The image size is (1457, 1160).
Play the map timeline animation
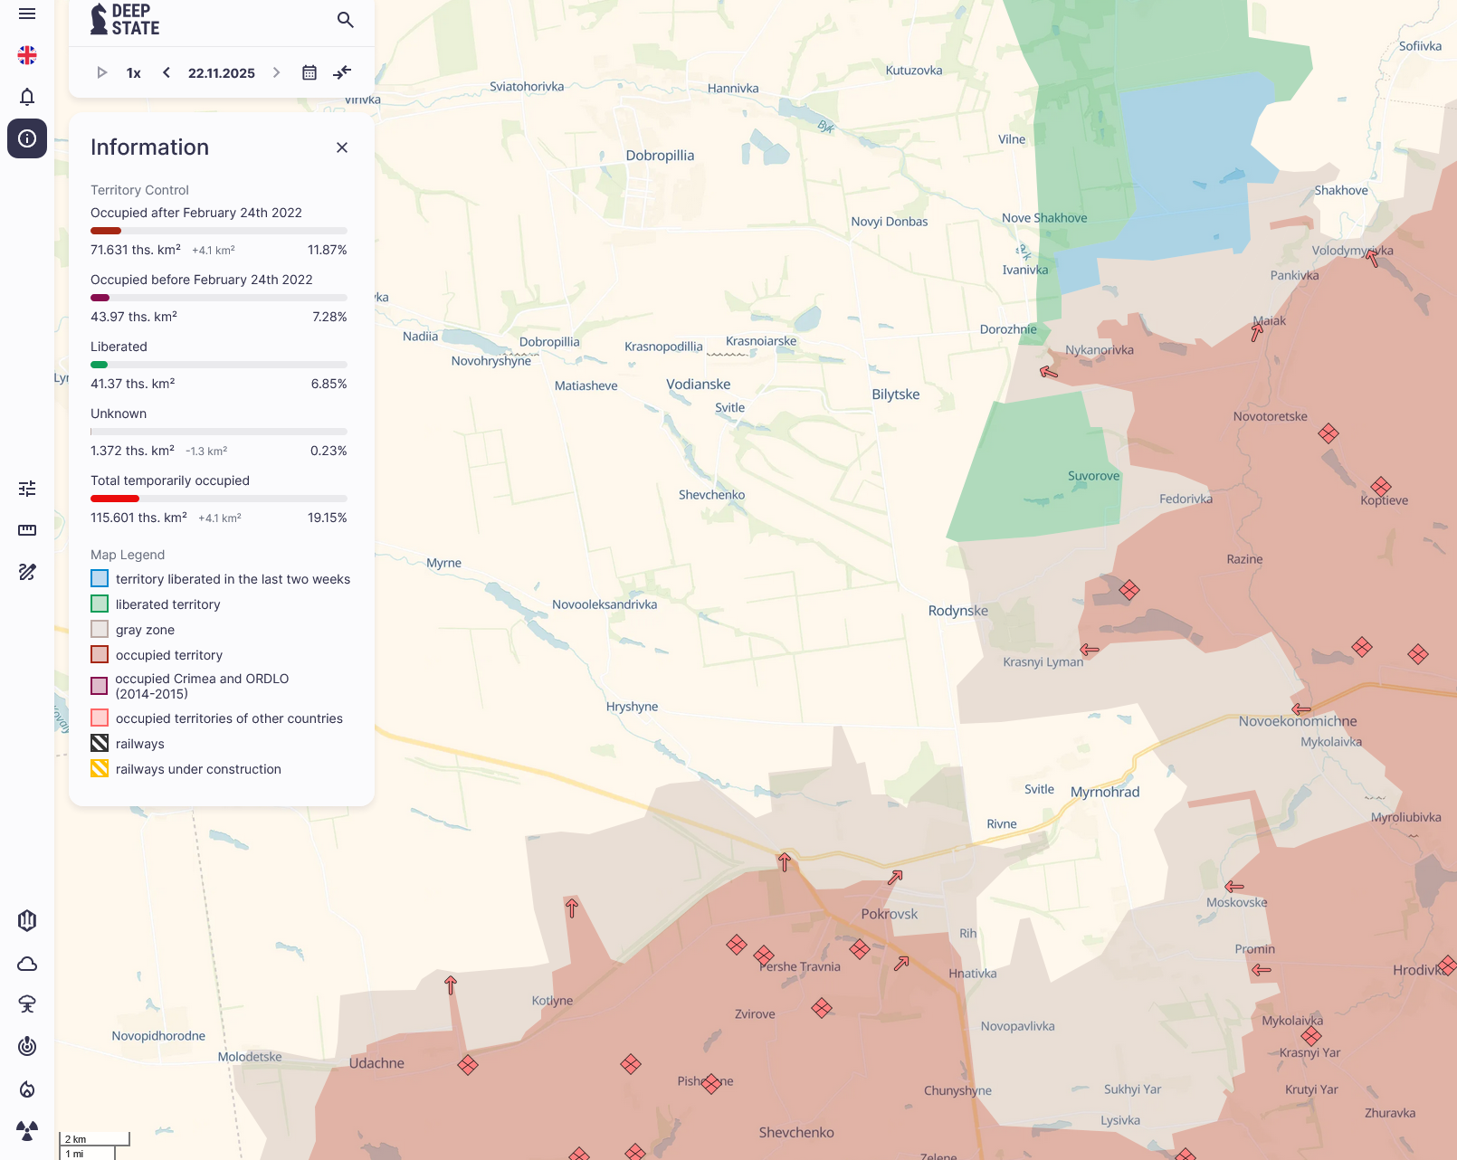pos(102,72)
